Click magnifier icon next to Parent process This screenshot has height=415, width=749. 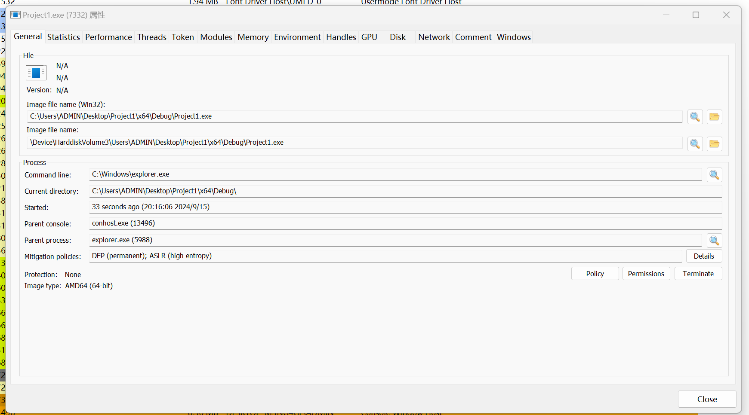coord(714,241)
